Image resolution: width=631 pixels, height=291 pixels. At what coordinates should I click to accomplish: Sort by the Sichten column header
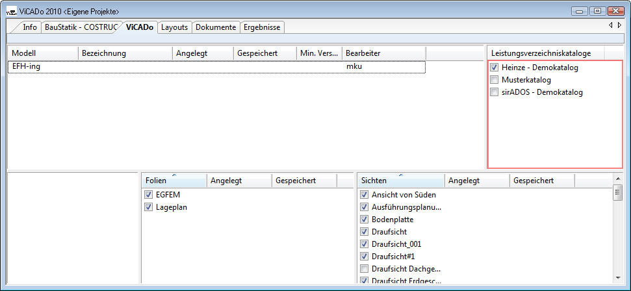click(401, 181)
